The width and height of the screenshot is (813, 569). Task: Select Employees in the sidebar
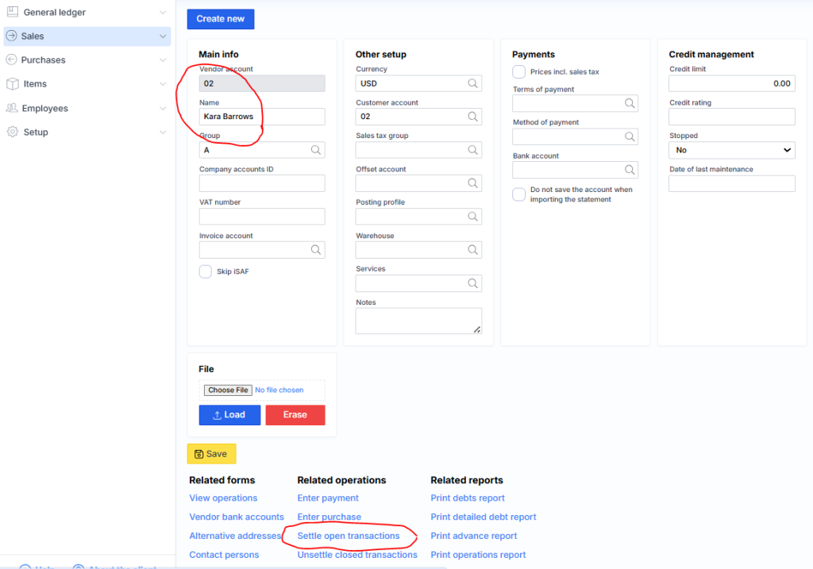click(44, 108)
